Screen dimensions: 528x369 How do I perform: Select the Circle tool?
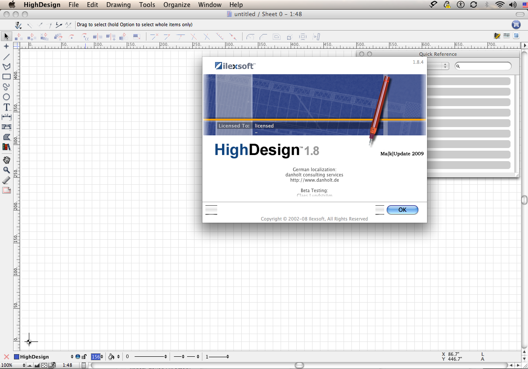click(x=6, y=97)
